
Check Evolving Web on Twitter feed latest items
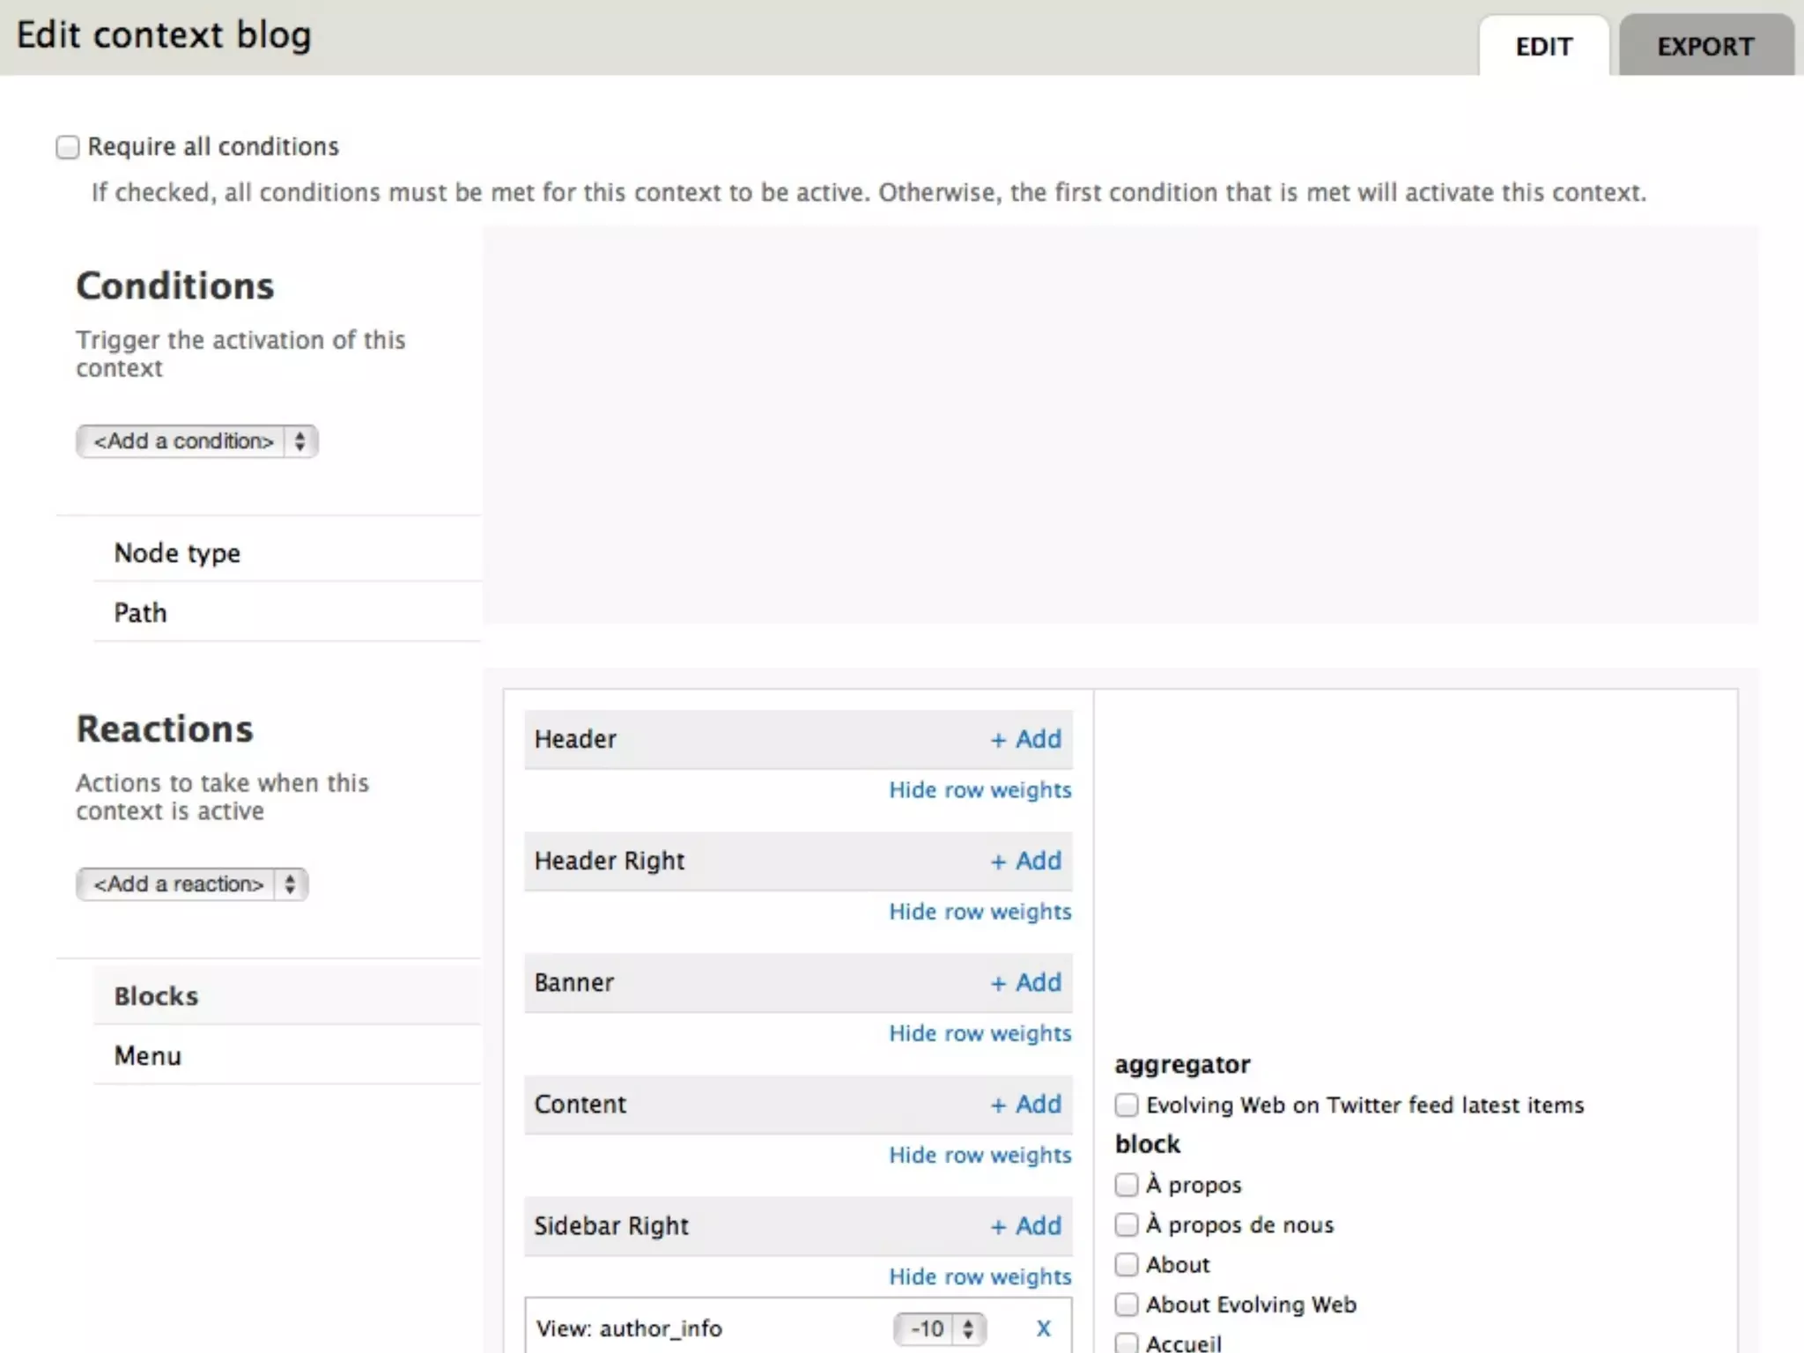pyautogui.click(x=1127, y=1105)
